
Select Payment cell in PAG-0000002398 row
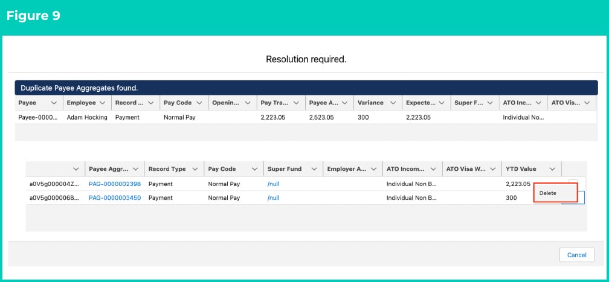tap(174, 184)
